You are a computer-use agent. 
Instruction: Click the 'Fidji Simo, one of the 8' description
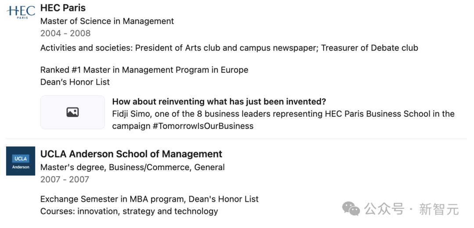tap(283, 114)
